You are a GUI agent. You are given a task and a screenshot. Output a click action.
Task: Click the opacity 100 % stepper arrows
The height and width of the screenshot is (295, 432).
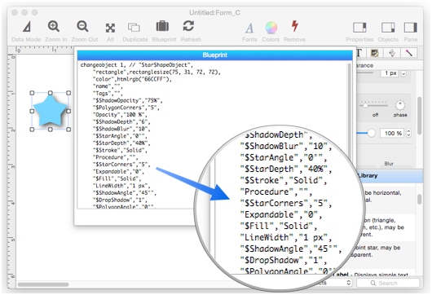408,134
